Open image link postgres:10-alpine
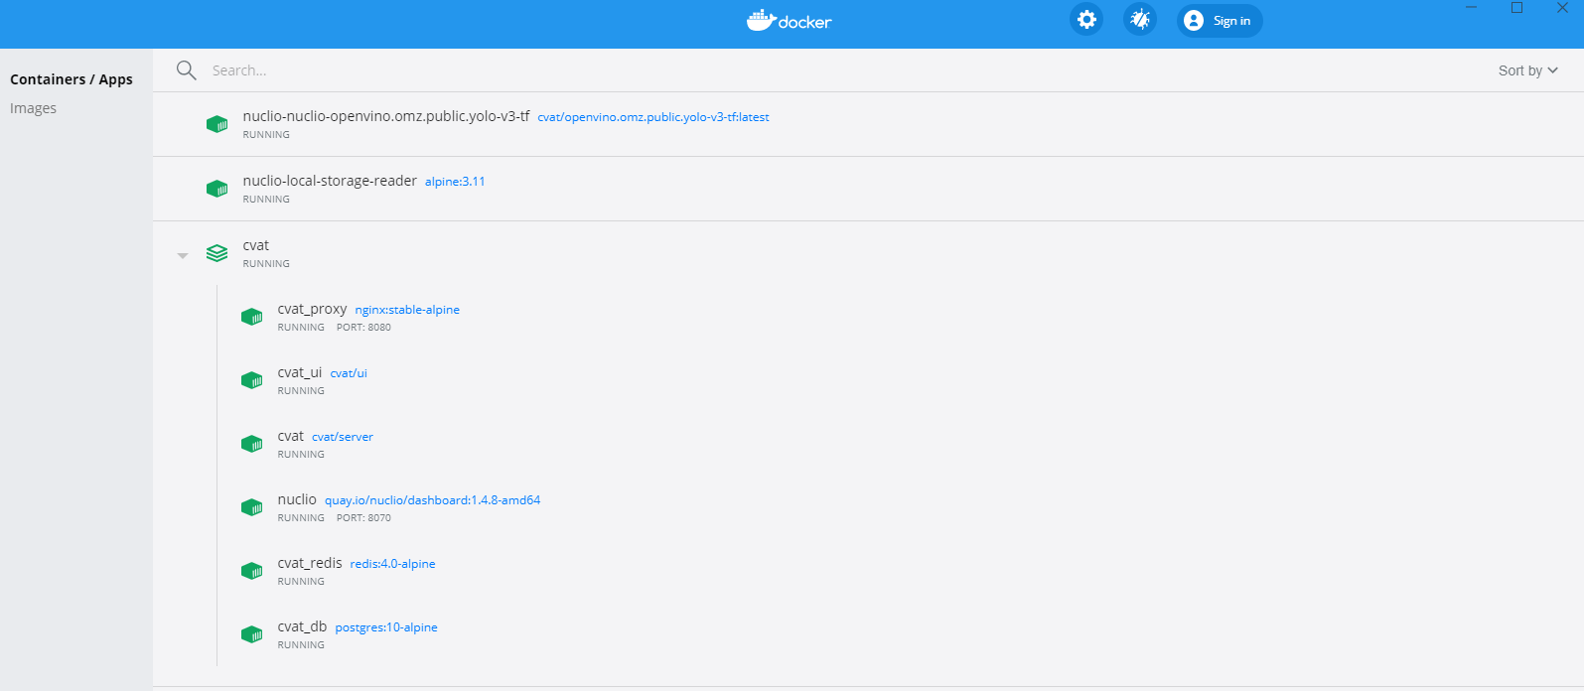This screenshot has height=691, width=1584. [386, 627]
